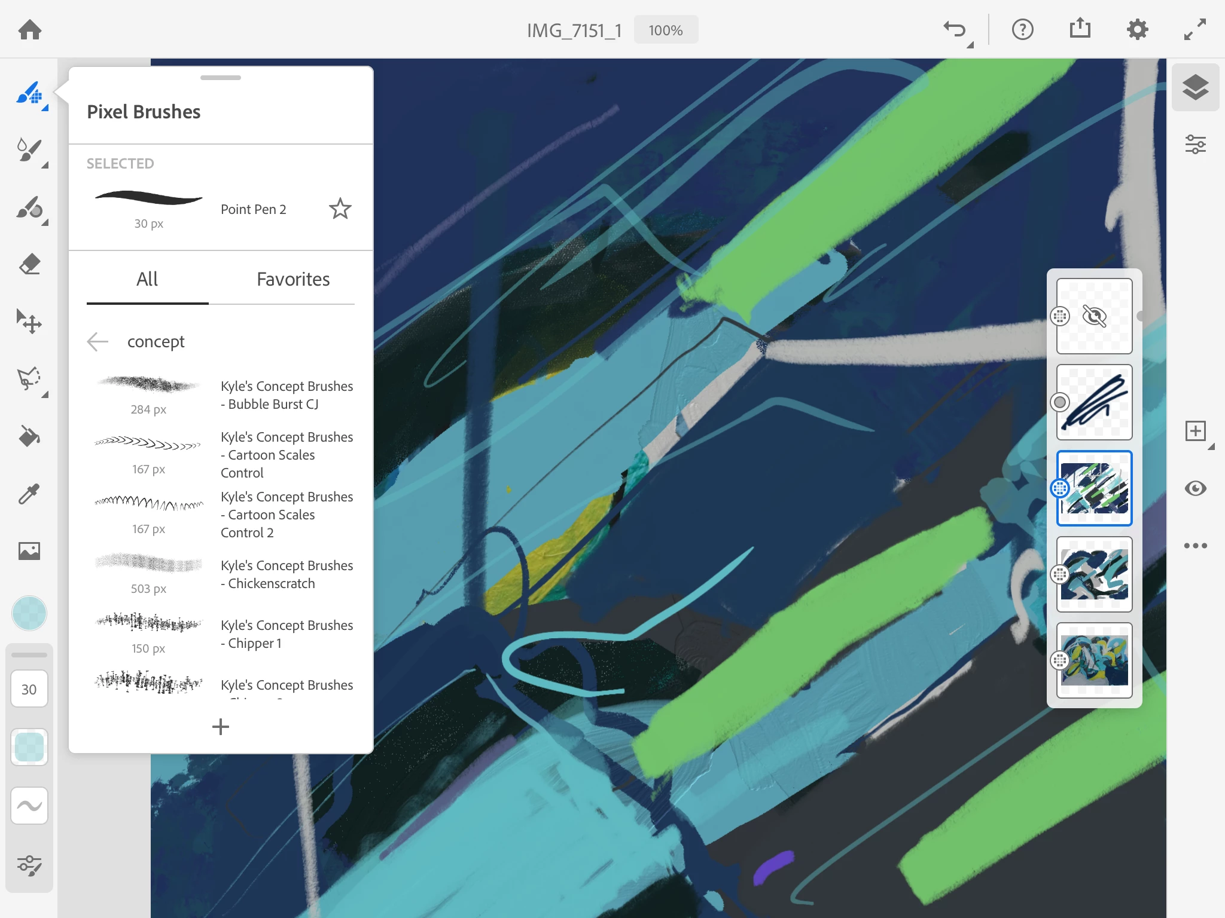Open the share export icon
This screenshot has height=918, width=1225.
point(1080,29)
